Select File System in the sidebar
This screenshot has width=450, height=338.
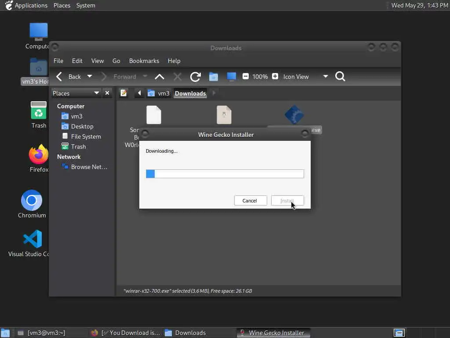[x=81, y=136]
